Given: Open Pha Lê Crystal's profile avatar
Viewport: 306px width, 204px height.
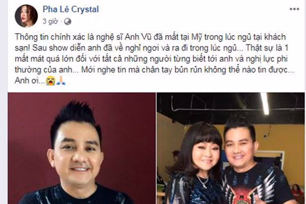Looking at the screenshot, I should pos(26,16).
